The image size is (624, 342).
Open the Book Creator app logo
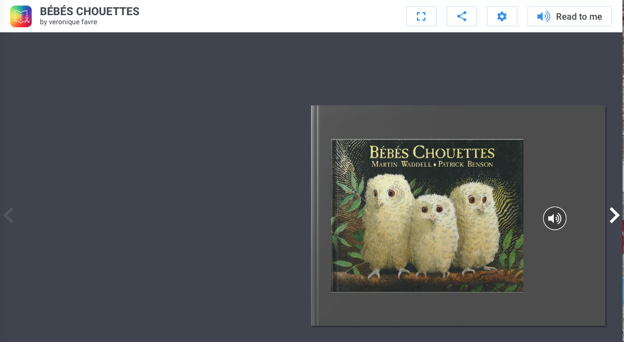tap(21, 16)
